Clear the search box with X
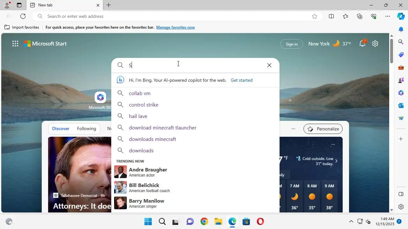Screen dimensions: 408x229 (269, 65)
